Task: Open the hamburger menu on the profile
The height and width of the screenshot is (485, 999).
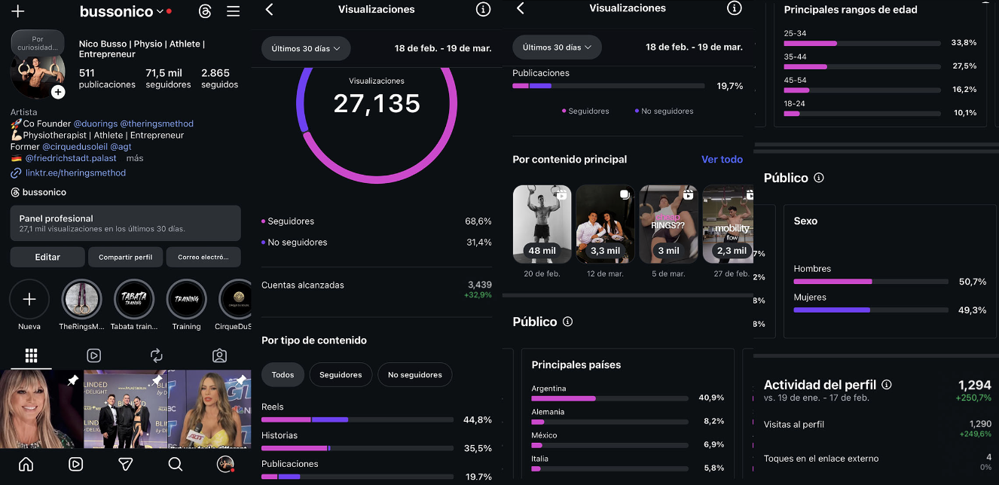Action: point(233,11)
